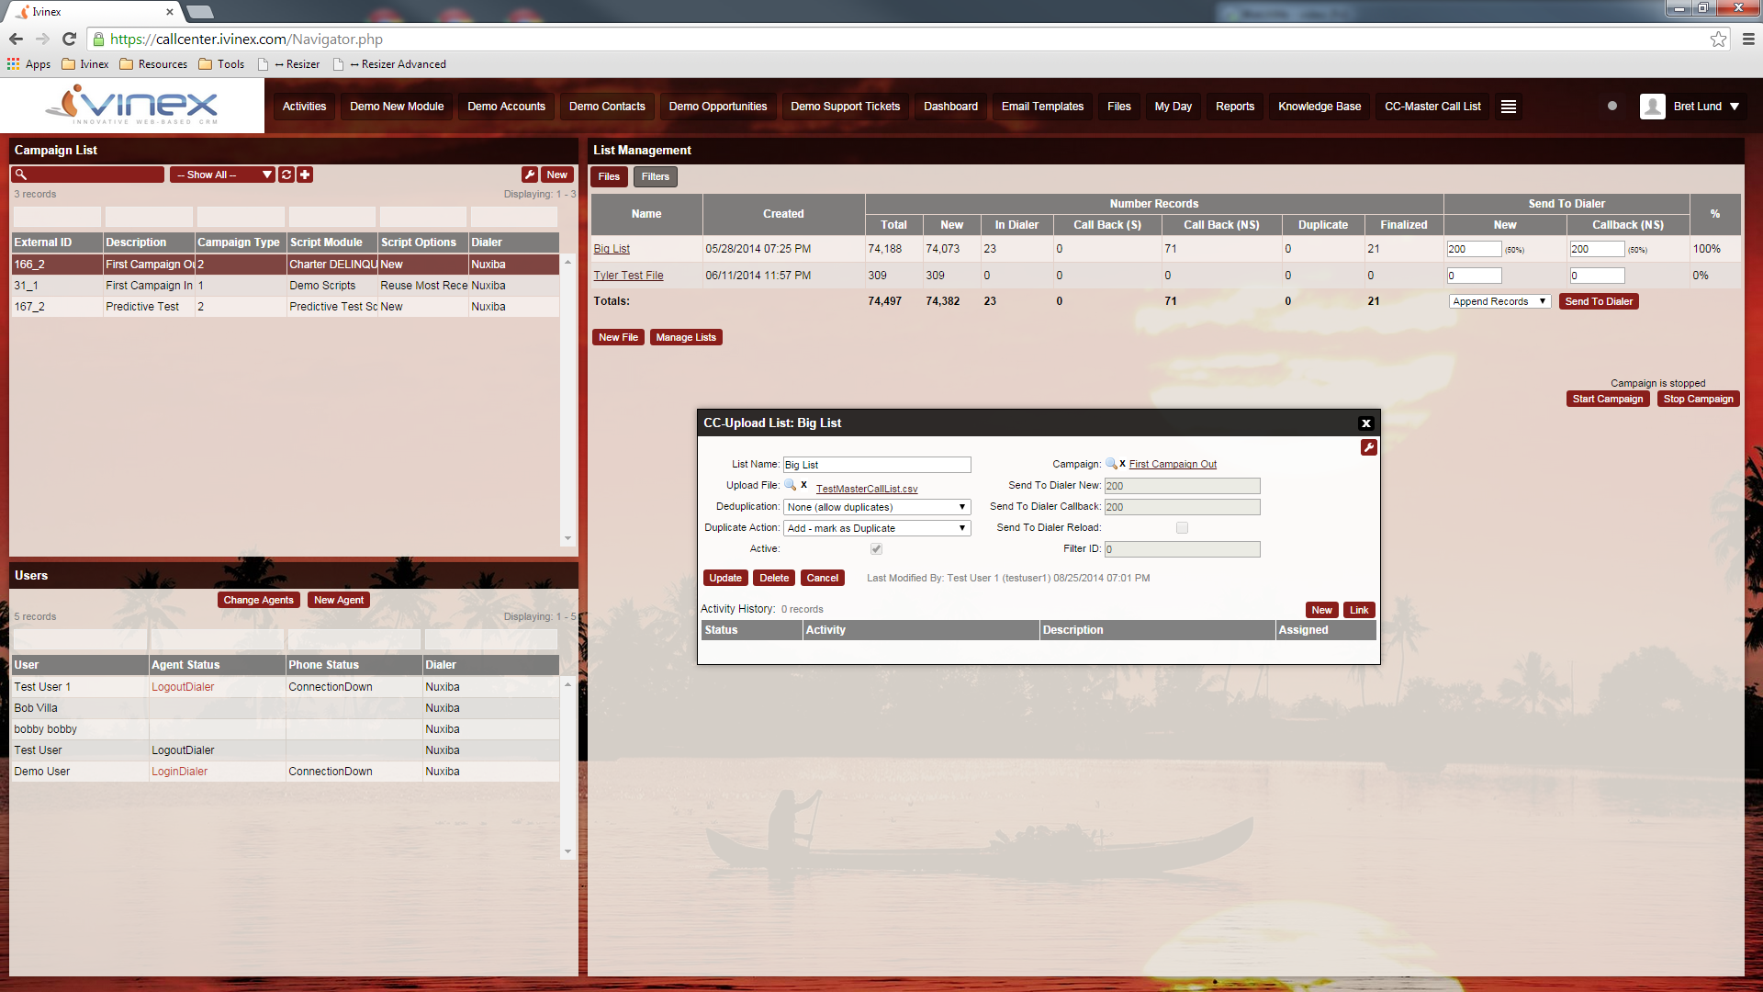Open the Dashboard navigation icon

coord(950,107)
